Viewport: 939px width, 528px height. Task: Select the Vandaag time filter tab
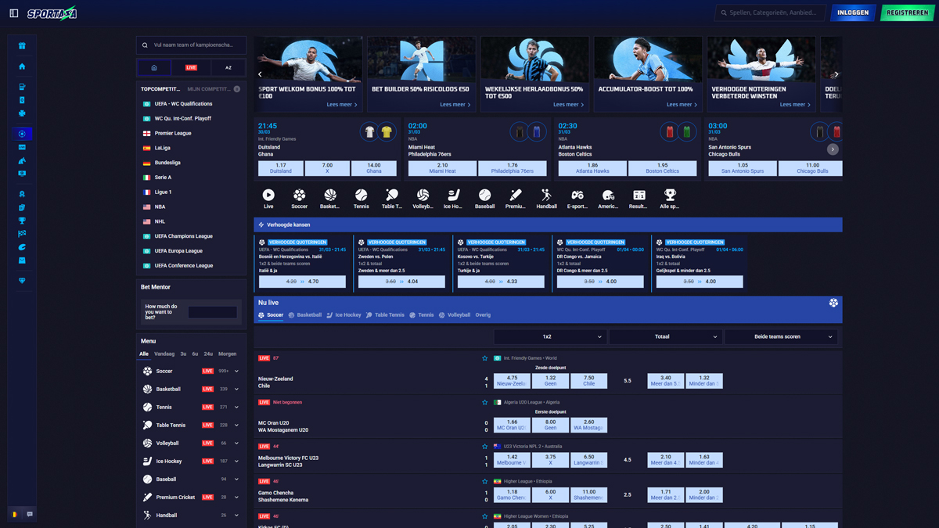pos(164,354)
